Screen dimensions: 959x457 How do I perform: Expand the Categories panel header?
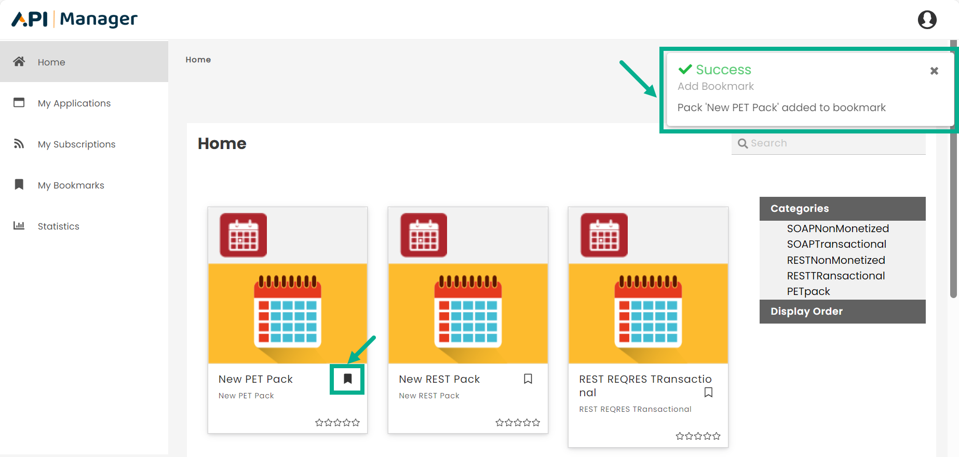pyautogui.click(x=842, y=209)
